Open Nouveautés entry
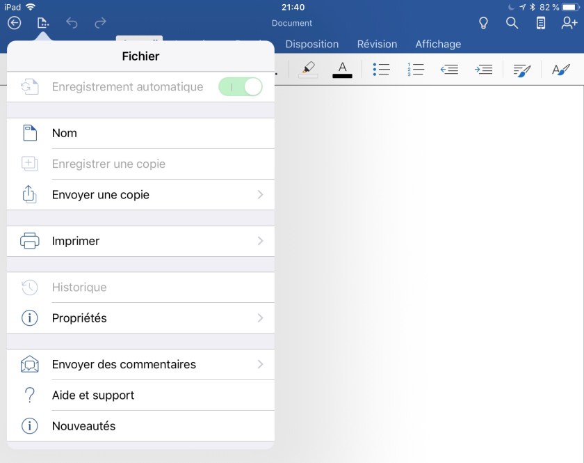 coord(83,426)
